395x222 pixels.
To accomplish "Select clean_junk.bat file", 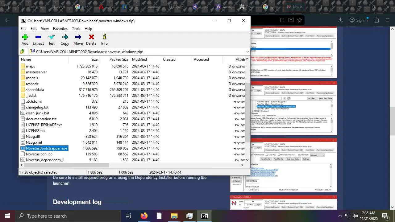I will [x=38, y=113].
